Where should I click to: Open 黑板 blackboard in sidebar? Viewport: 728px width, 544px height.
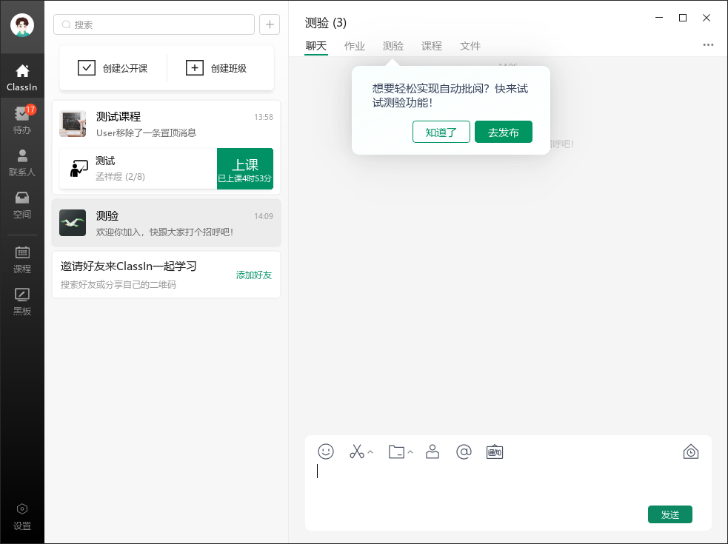pos(21,302)
